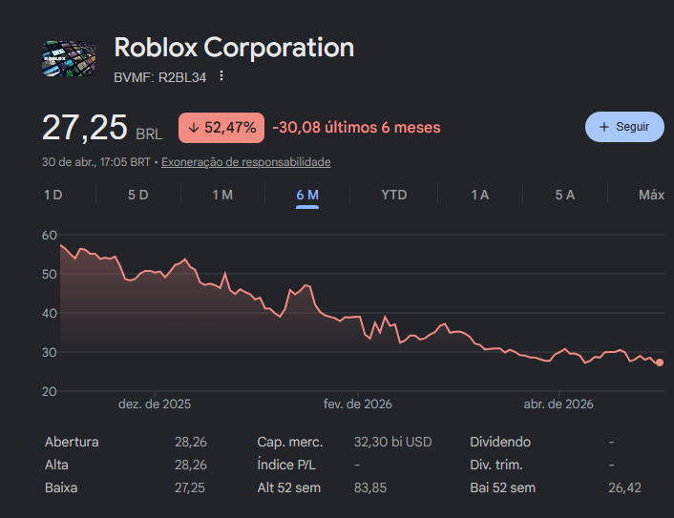Click the 50 y-axis label

click(x=50, y=274)
